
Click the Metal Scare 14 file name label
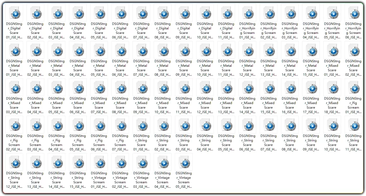290,68
